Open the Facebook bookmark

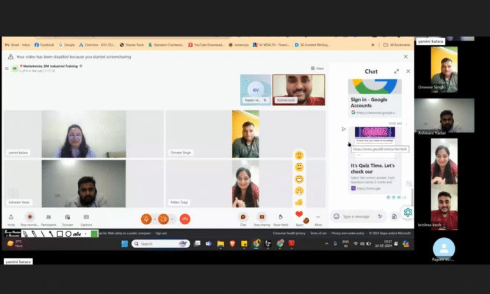(44, 45)
